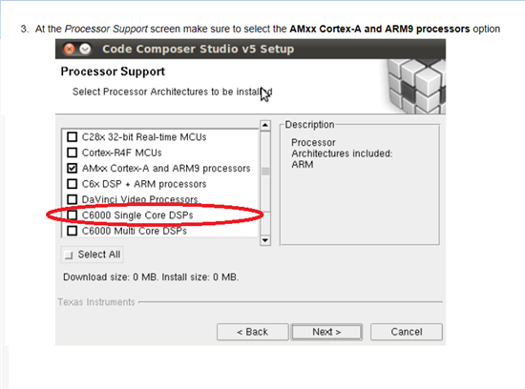Screen dimensions: 525x389
Task: Click the Code Composer Studio v5 Setup title
Action: [199, 50]
